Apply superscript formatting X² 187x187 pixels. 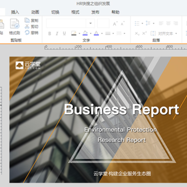click(144, 33)
